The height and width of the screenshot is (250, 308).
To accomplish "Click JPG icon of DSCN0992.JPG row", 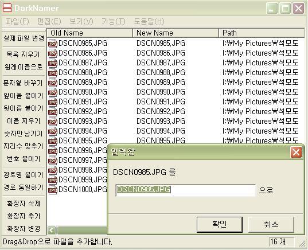I will pyautogui.click(x=53, y=112).
